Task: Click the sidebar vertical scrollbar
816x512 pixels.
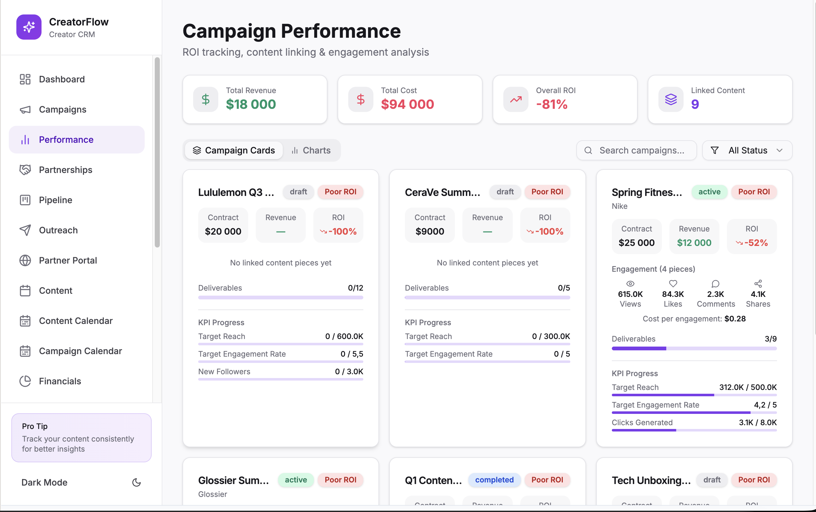Action: [x=157, y=153]
